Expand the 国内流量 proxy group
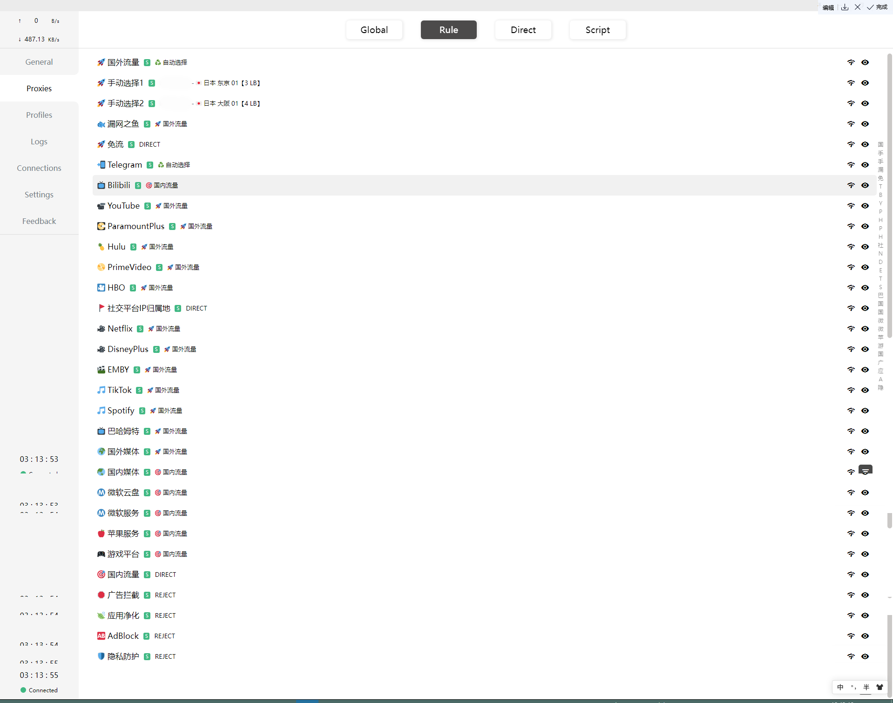The width and height of the screenshot is (893, 703). click(484, 575)
